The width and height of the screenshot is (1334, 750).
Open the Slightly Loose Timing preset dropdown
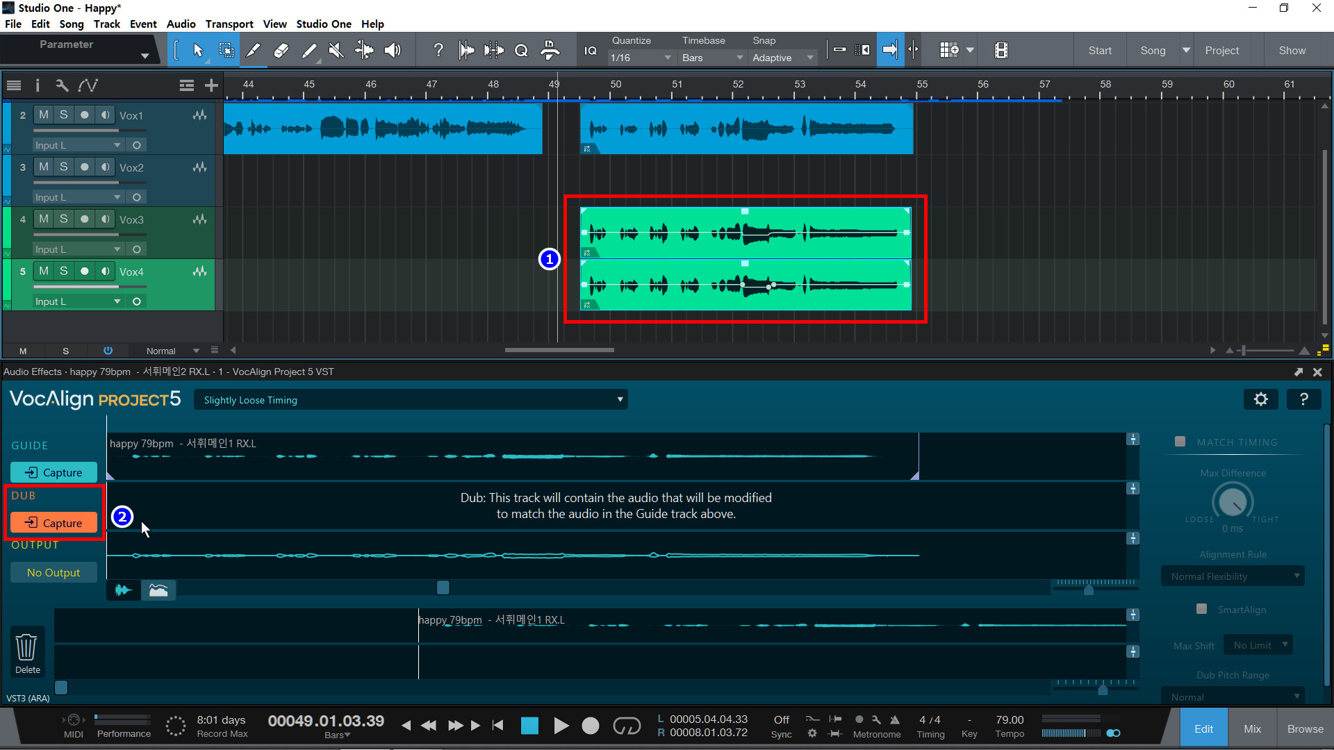[x=410, y=400]
